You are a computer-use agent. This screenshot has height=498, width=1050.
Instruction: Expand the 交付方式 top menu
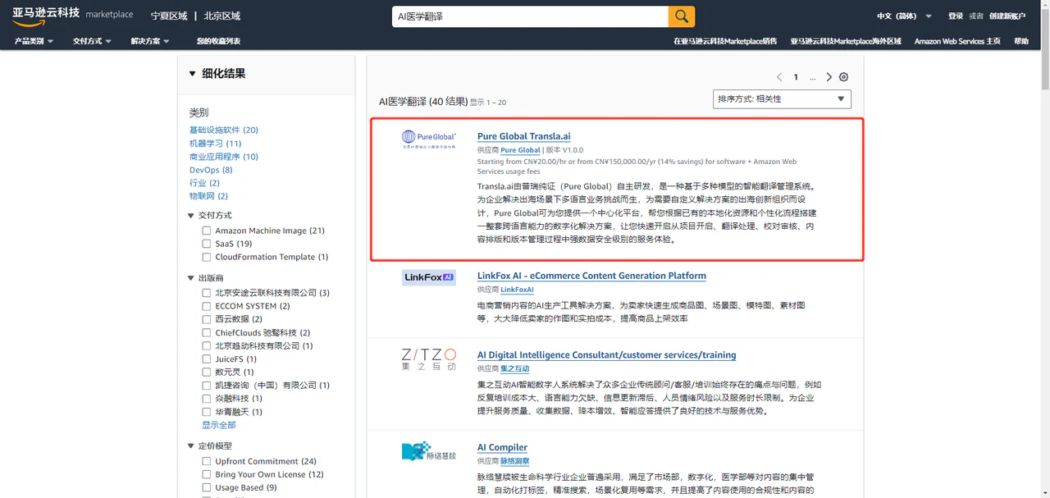92,41
